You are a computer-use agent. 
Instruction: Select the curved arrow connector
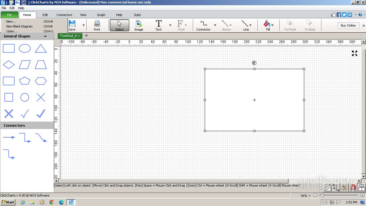pyautogui.click(x=41, y=138)
